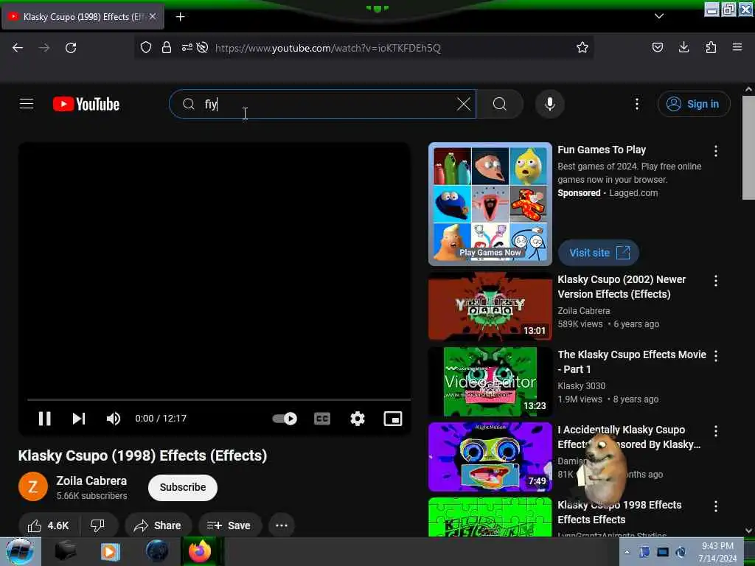The height and width of the screenshot is (566, 755).
Task: Open options for I Accidentally Klasky Csupo video
Action: pos(716,430)
